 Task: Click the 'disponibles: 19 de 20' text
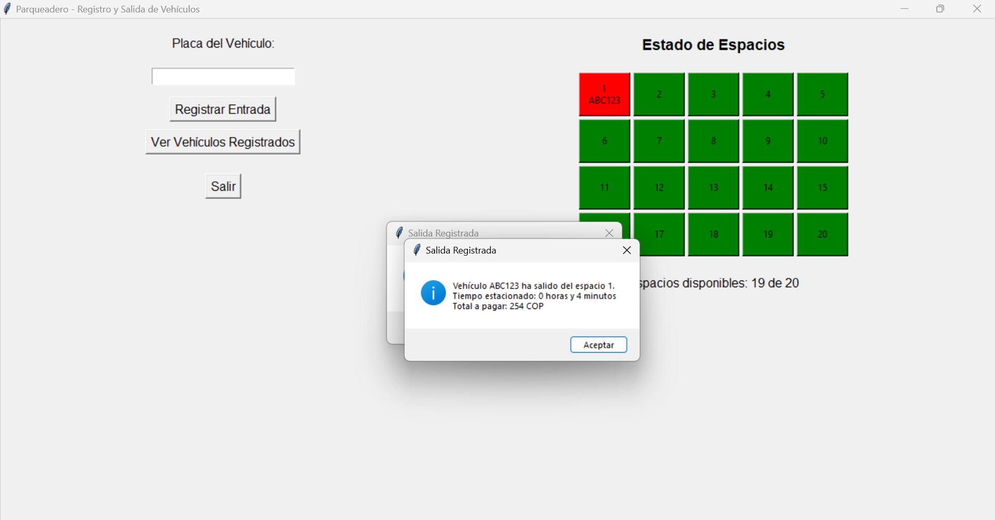click(740, 283)
